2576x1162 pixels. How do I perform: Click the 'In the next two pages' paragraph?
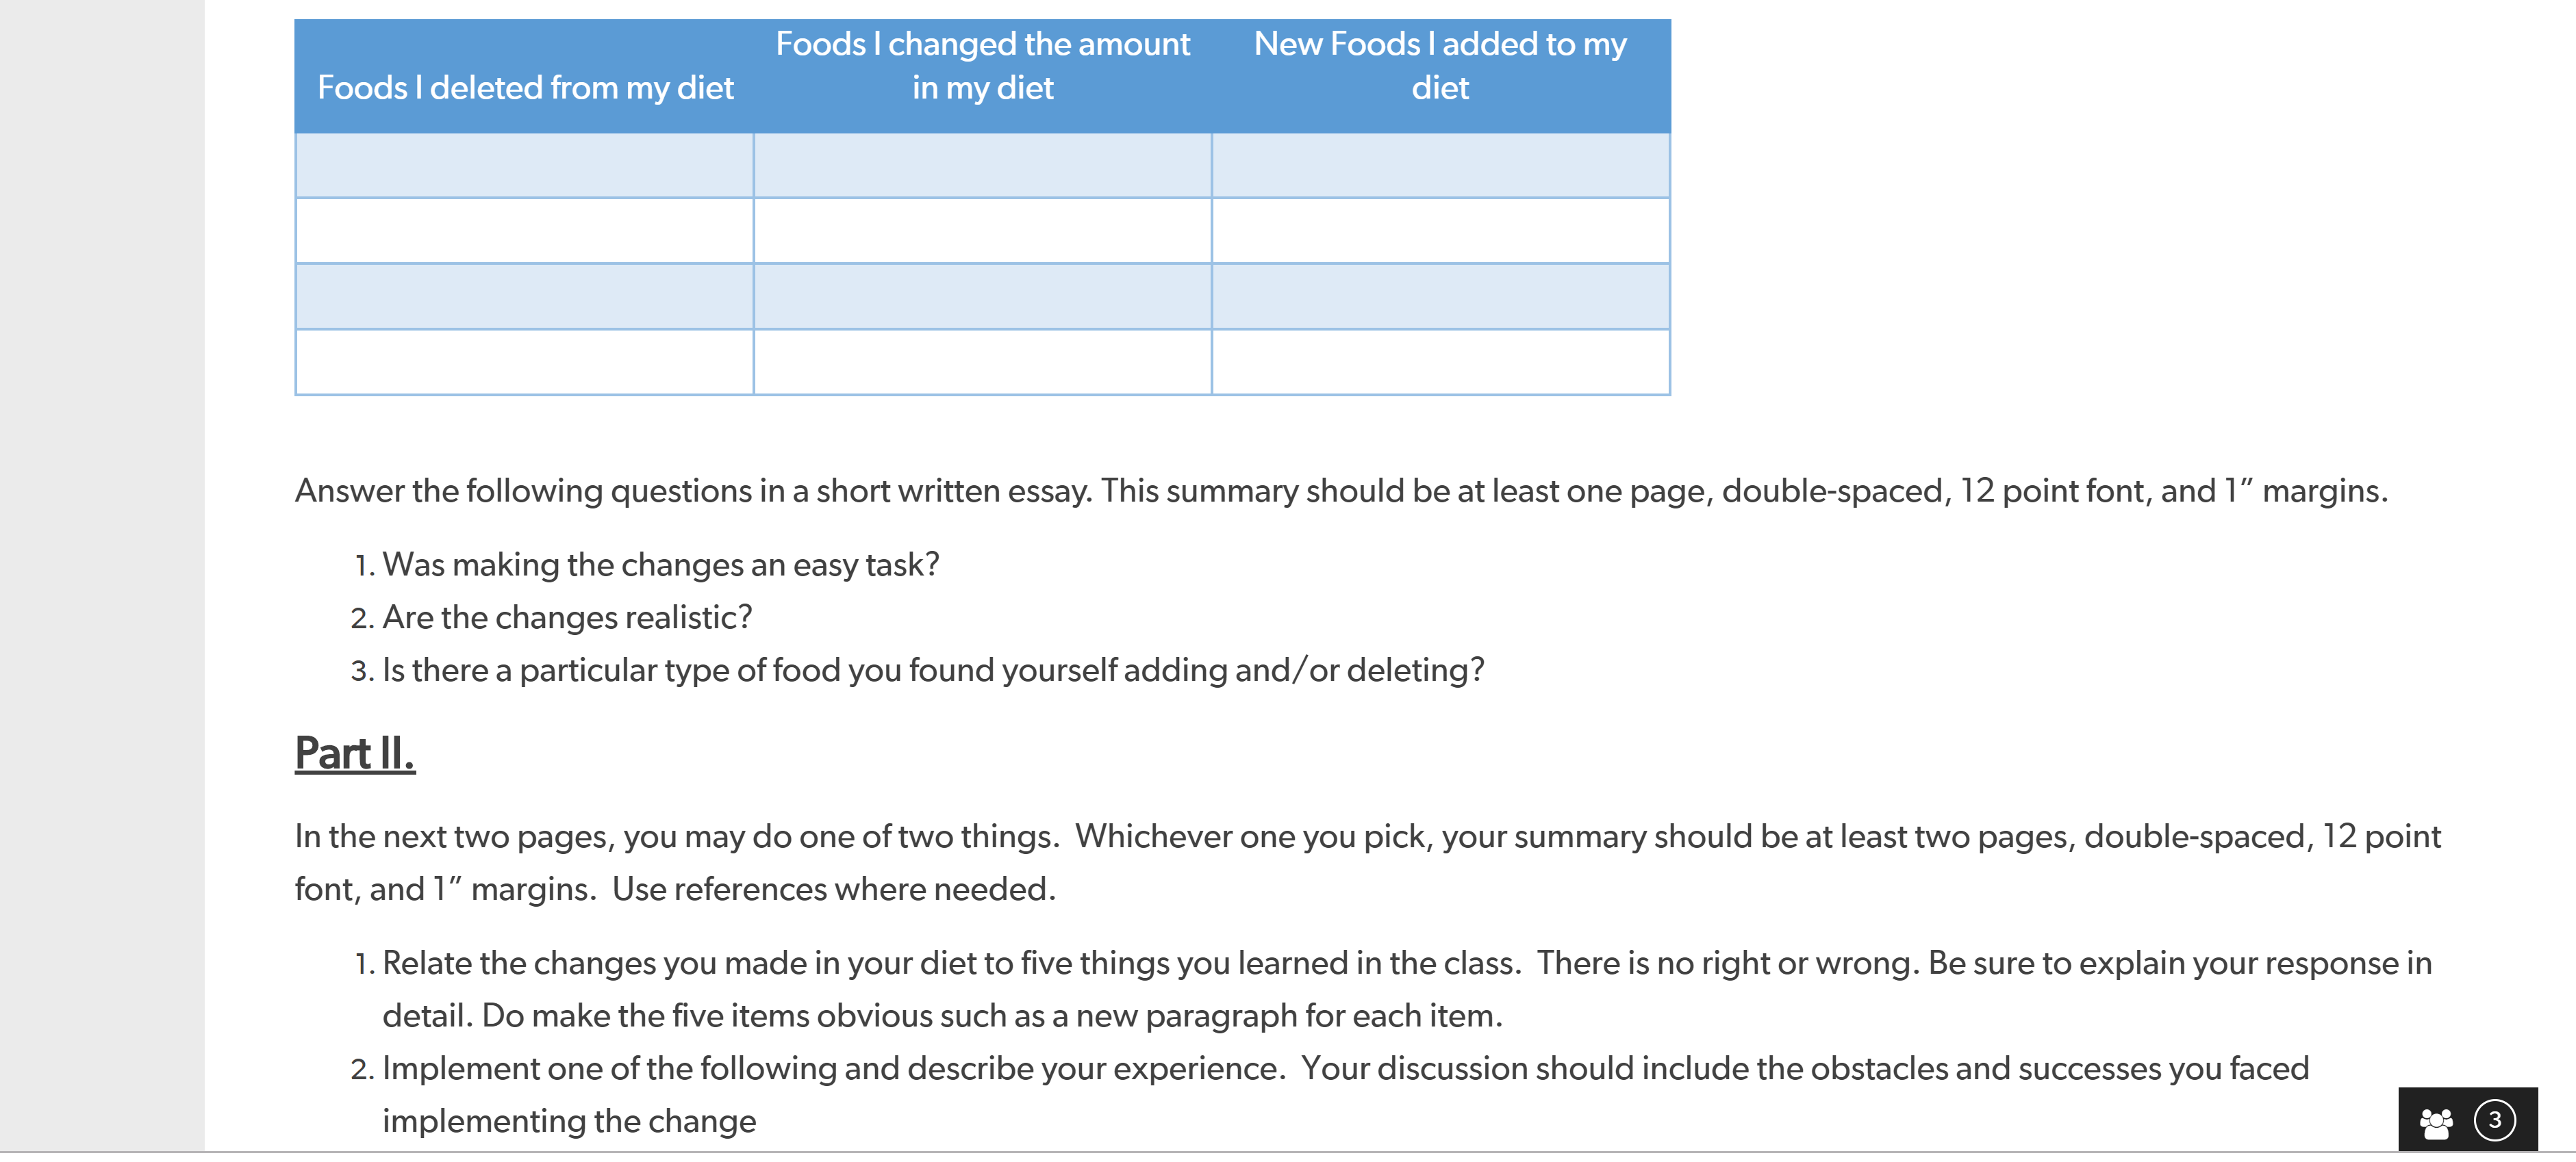(1367, 863)
